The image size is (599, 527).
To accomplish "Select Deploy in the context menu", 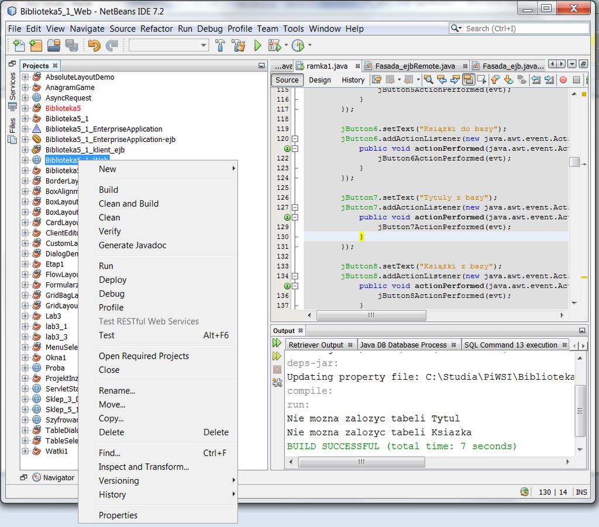I will pyautogui.click(x=112, y=280).
